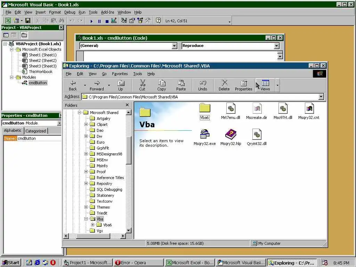356x267 pixels.
Task: Open the Go menu in Explorer
Action: [x=104, y=74]
